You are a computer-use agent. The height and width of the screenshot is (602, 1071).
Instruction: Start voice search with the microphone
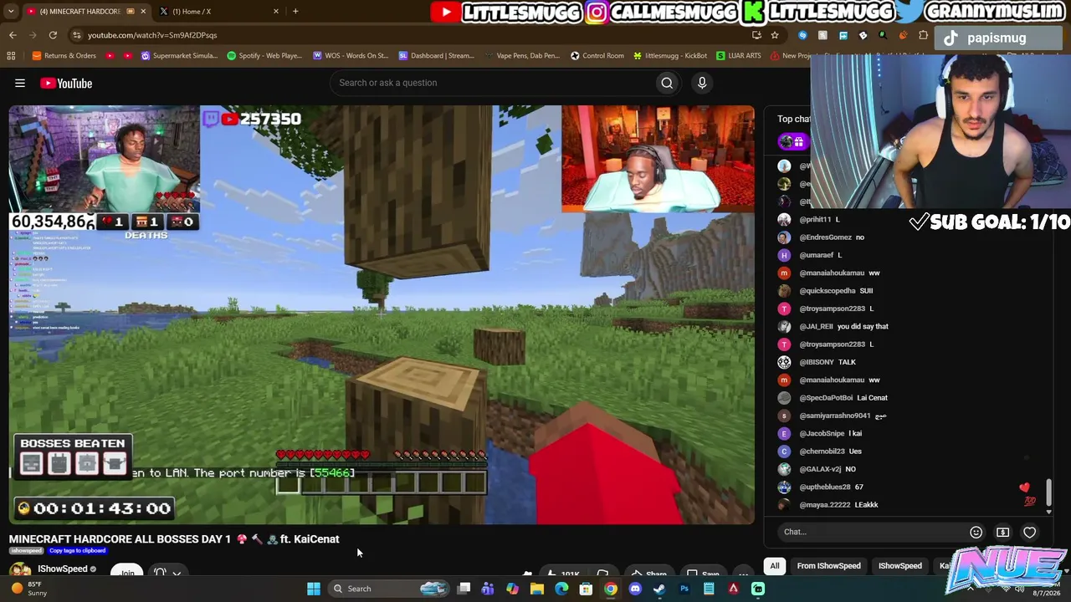702,83
